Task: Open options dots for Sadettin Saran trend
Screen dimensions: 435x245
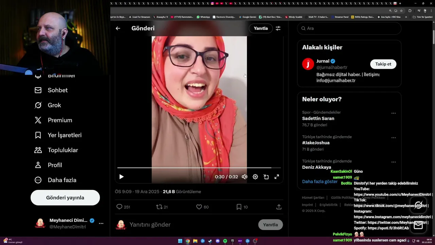Action: point(394,113)
